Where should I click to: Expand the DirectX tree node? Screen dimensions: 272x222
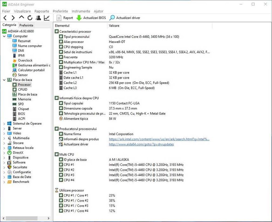(4, 153)
